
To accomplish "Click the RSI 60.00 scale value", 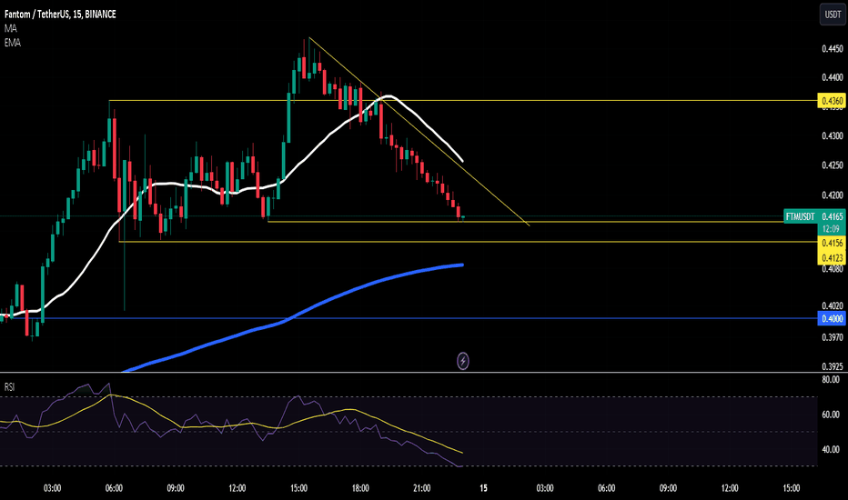I will pos(831,415).
